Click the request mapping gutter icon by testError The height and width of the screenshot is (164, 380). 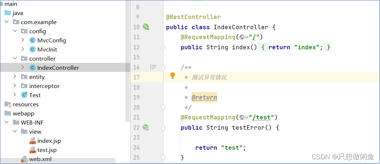click(146, 127)
